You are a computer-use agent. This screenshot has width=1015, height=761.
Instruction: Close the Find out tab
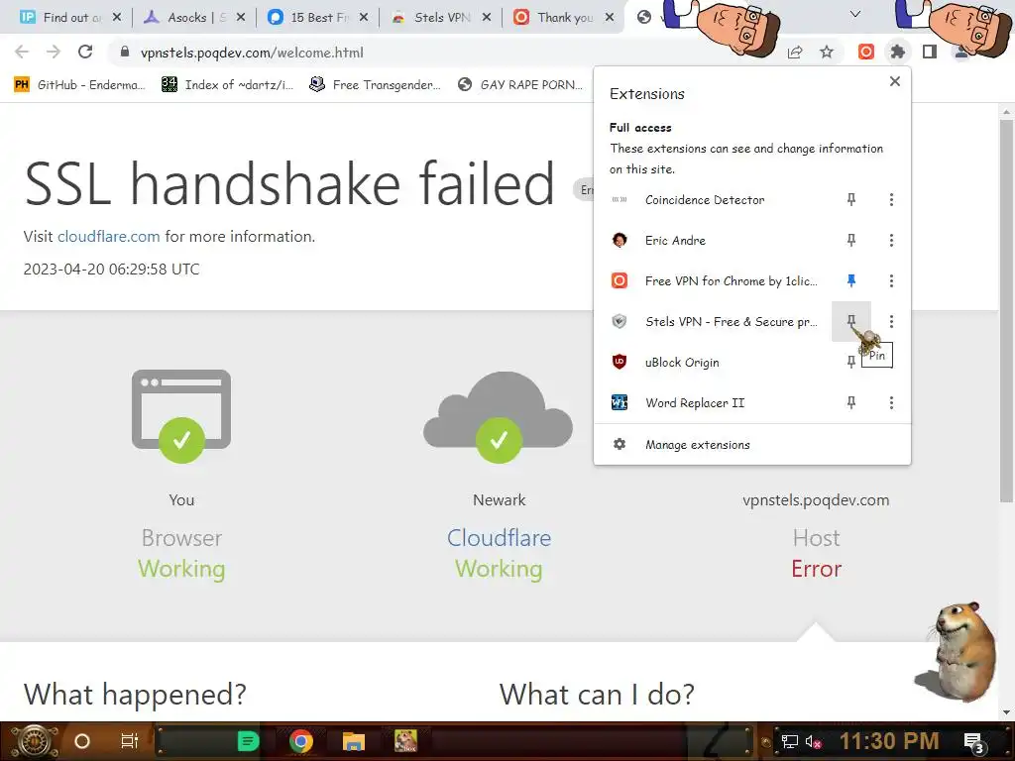point(117,18)
